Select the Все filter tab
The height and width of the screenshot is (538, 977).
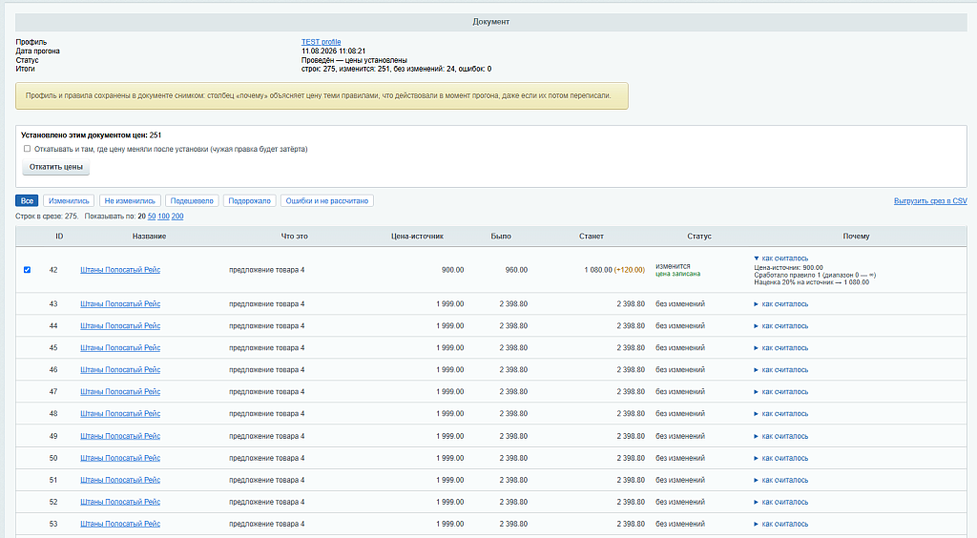pyautogui.click(x=27, y=200)
